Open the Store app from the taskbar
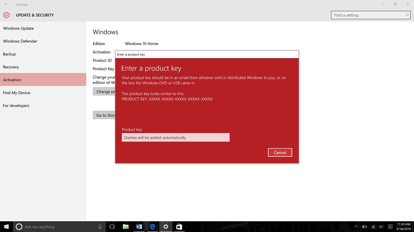 click(179, 227)
